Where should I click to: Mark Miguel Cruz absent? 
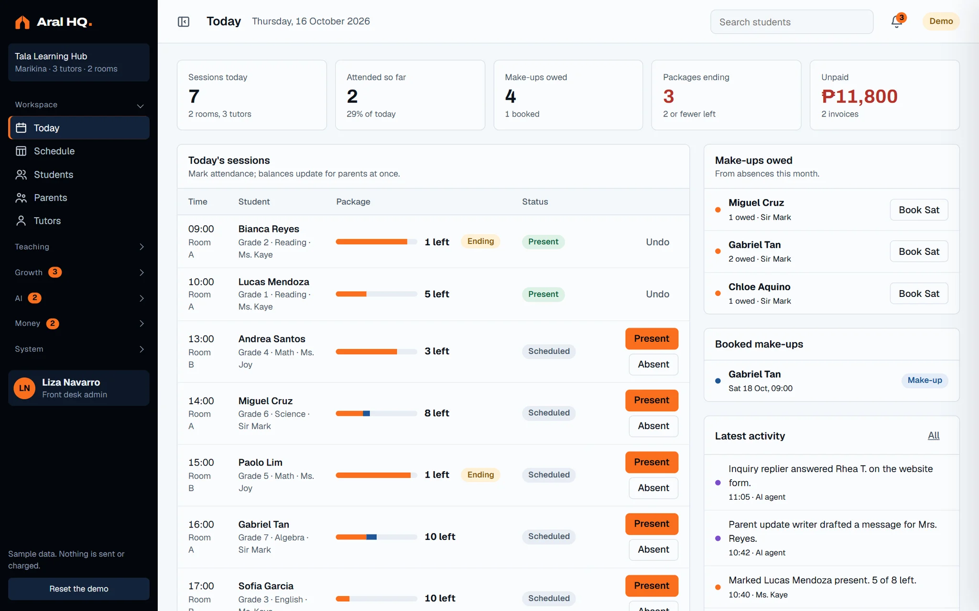pos(653,426)
